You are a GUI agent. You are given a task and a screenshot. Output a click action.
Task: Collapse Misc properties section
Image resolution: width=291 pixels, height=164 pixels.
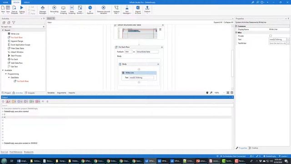coord(236,32)
